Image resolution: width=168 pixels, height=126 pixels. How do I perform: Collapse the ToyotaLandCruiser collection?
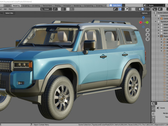tap(155, 21)
